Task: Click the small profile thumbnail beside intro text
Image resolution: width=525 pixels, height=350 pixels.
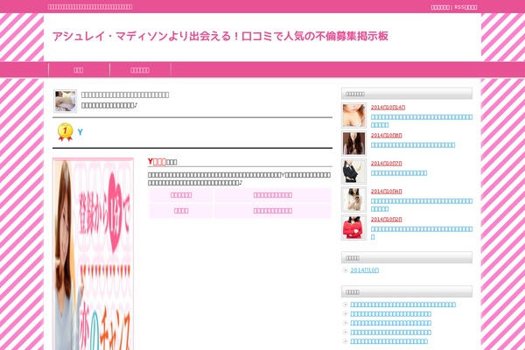Action: click(x=66, y=101)
